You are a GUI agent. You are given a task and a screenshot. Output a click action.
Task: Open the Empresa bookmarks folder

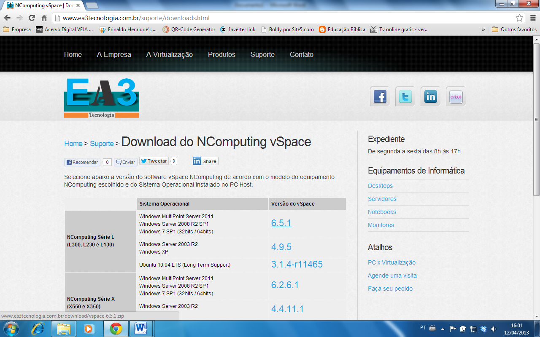coord(17,29)
